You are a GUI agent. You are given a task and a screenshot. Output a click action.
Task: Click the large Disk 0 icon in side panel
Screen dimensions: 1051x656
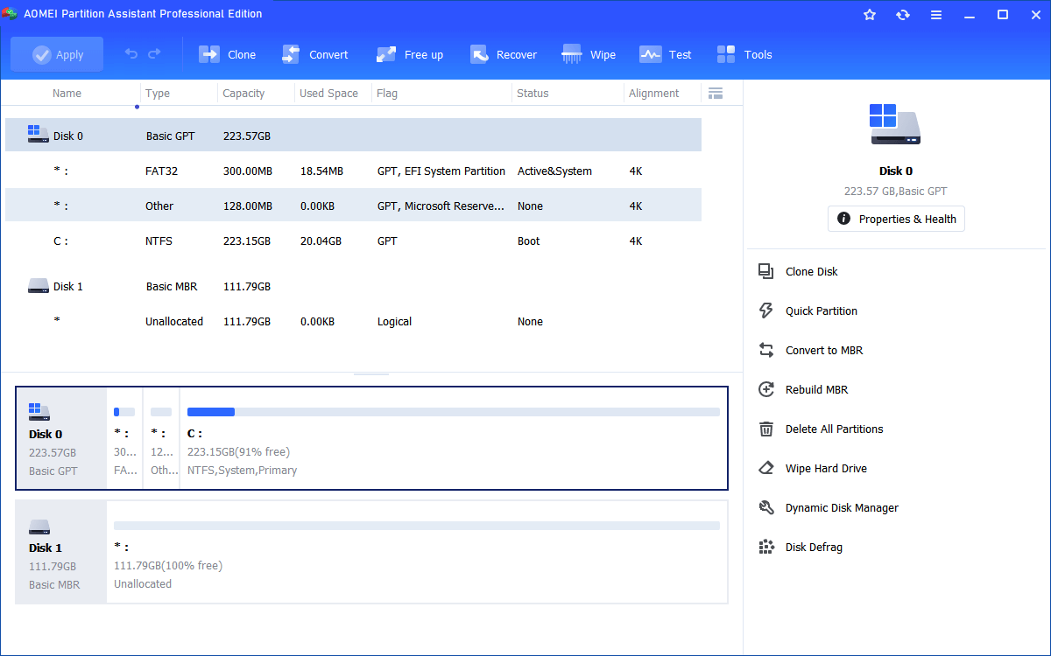[895, 124]
